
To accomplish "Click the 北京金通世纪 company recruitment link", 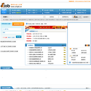I will (x=9, y=51).
